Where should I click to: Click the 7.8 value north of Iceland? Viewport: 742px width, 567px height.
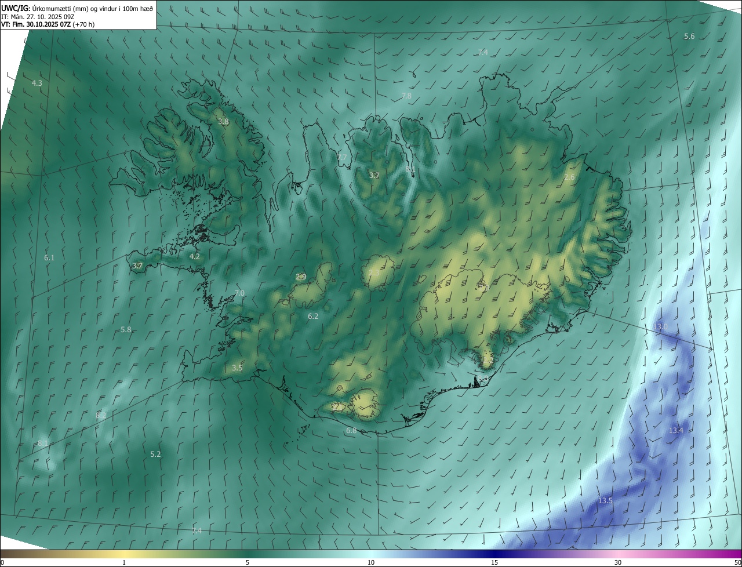click(x=406, y=96)
